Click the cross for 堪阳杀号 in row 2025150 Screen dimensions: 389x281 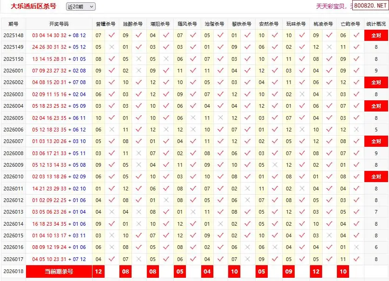pyautogui.click(x=166, y=59)
